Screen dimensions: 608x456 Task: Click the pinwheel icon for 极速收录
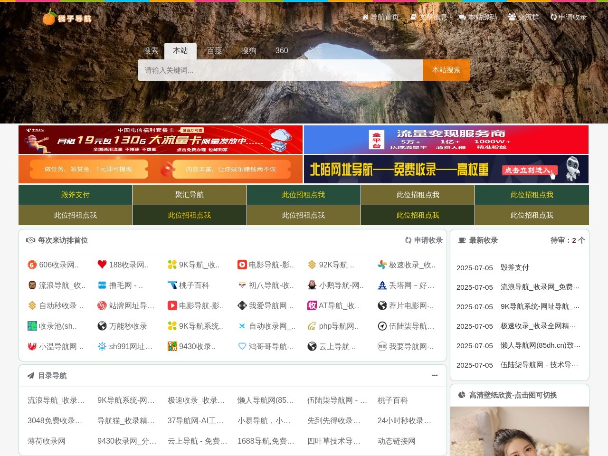click(x=382, y=265)
